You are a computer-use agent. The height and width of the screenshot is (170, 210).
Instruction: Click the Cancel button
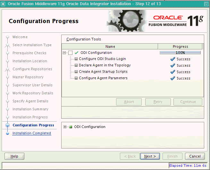click(195, 156)
